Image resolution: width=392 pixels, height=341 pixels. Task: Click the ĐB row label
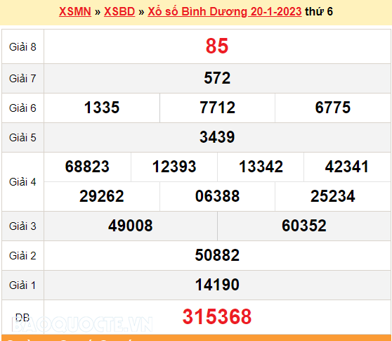click(x=22, y=318)
